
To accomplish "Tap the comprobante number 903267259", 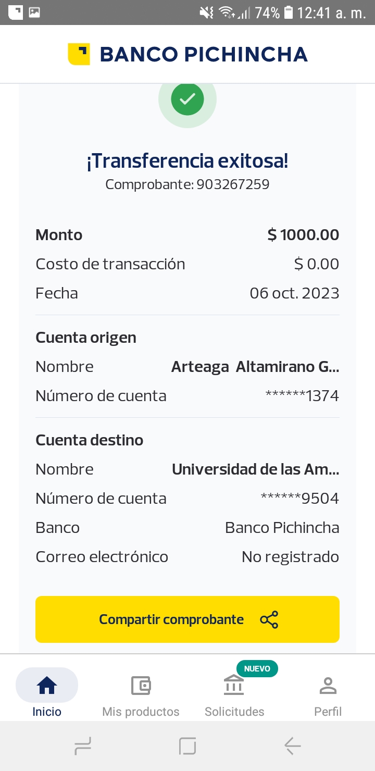I will point(233,184).
